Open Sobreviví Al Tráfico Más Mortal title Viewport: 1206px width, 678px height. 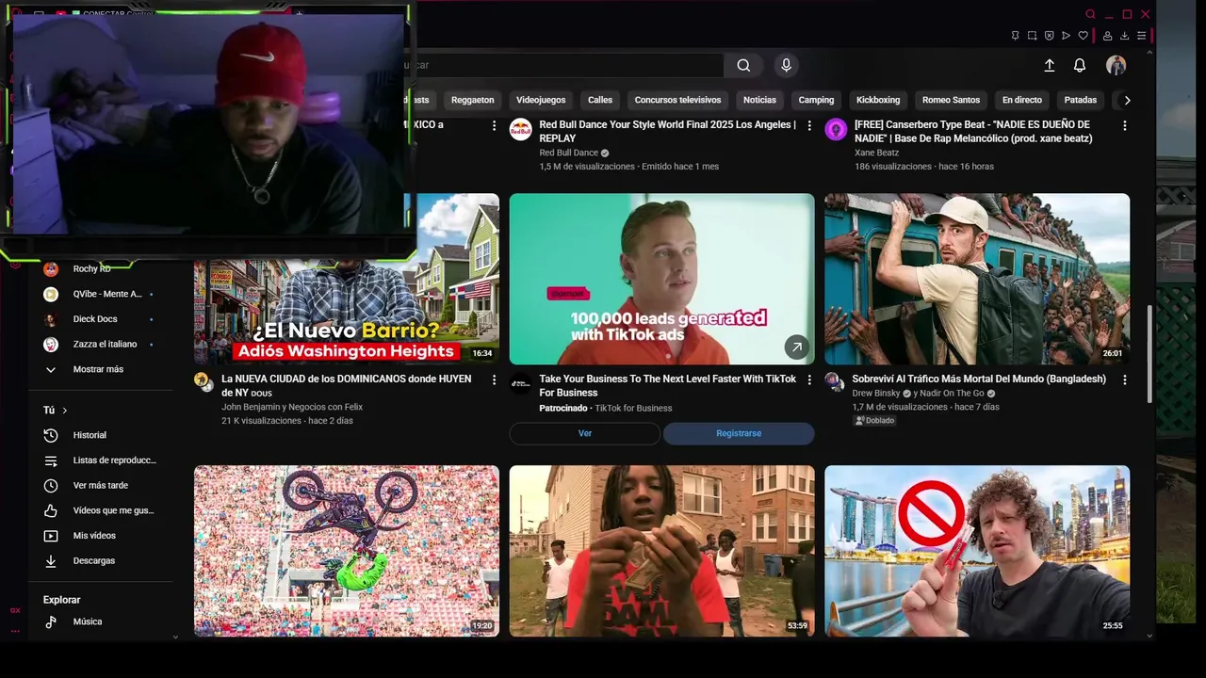tap(979, 379)
